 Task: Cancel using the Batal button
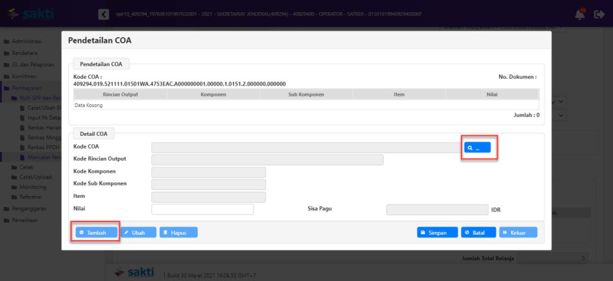tap(478, 232)
